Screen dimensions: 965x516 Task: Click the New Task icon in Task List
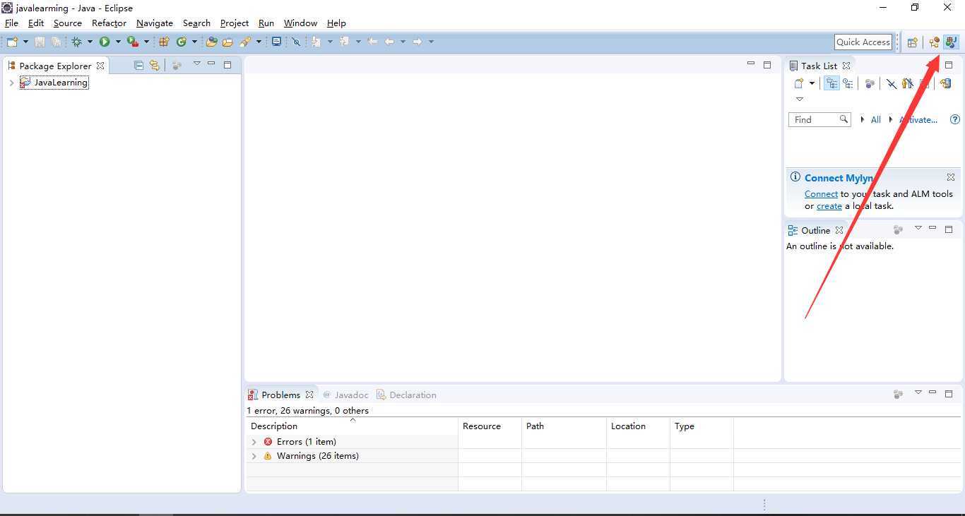[x=799, y=83]
